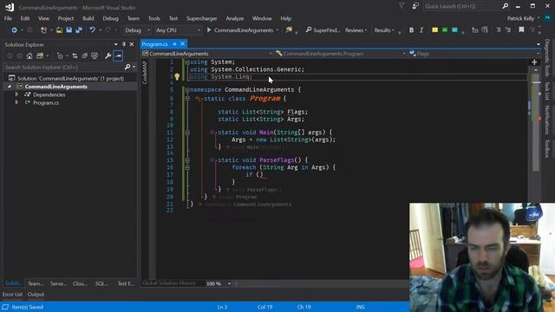This screenshot has height=312, width=555.
Task: Open the Build menu
Action: click(x=88, y=18)
